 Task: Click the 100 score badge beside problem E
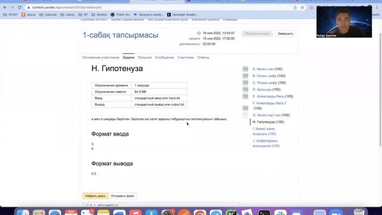(245, 96)
